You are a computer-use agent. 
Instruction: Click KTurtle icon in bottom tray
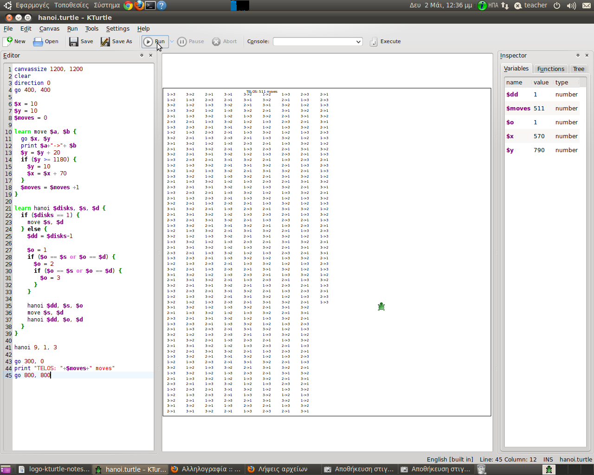tap(549, 469)
